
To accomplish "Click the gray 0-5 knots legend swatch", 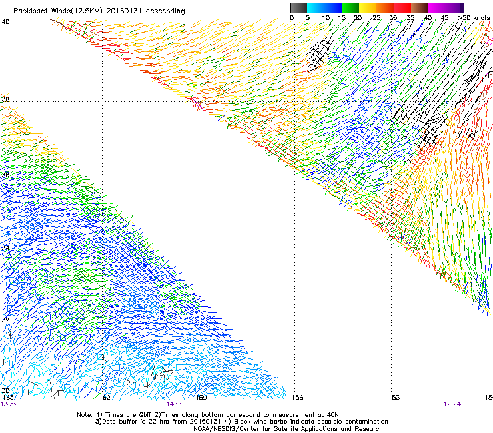I will point(298,8).
